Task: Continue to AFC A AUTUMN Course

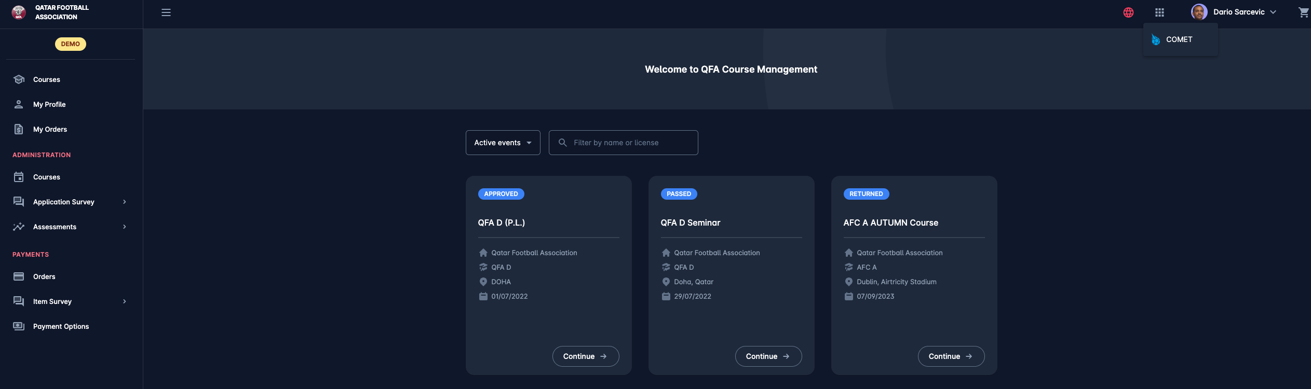Action: 951,356
